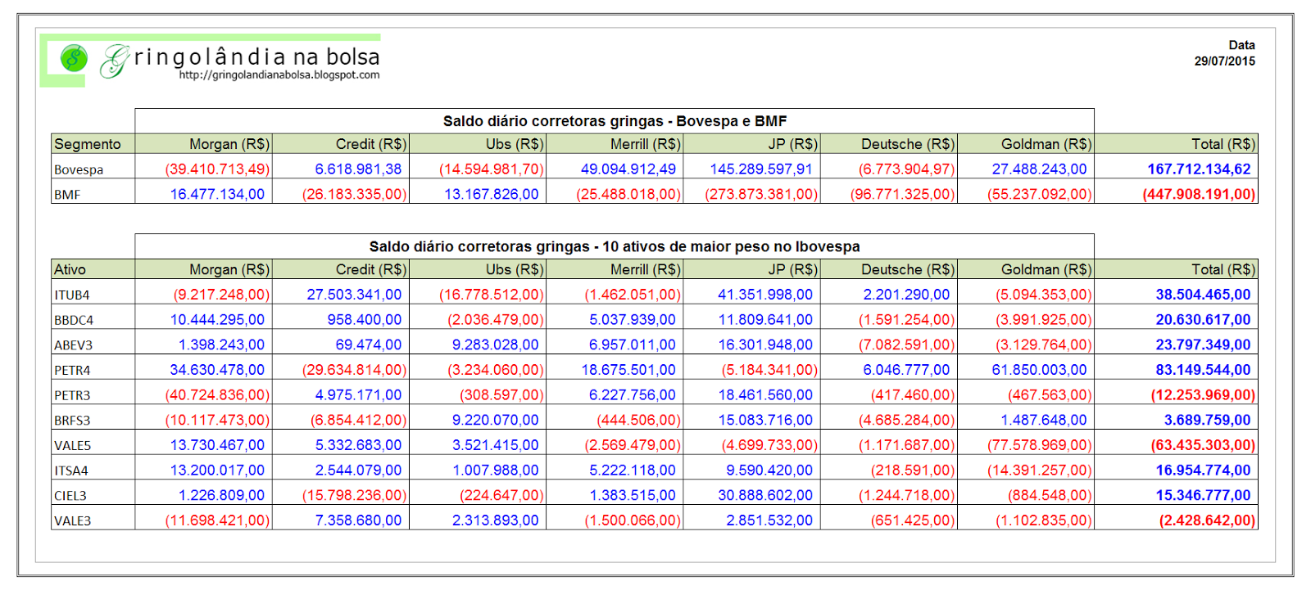Select Bovespa Merrill value 49.094.912,49
Viewport: 1311px width, 590px height.
tap(628, 169)
